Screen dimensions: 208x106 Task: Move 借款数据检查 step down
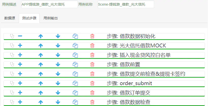pyautogui.click(x=58, y=102)
